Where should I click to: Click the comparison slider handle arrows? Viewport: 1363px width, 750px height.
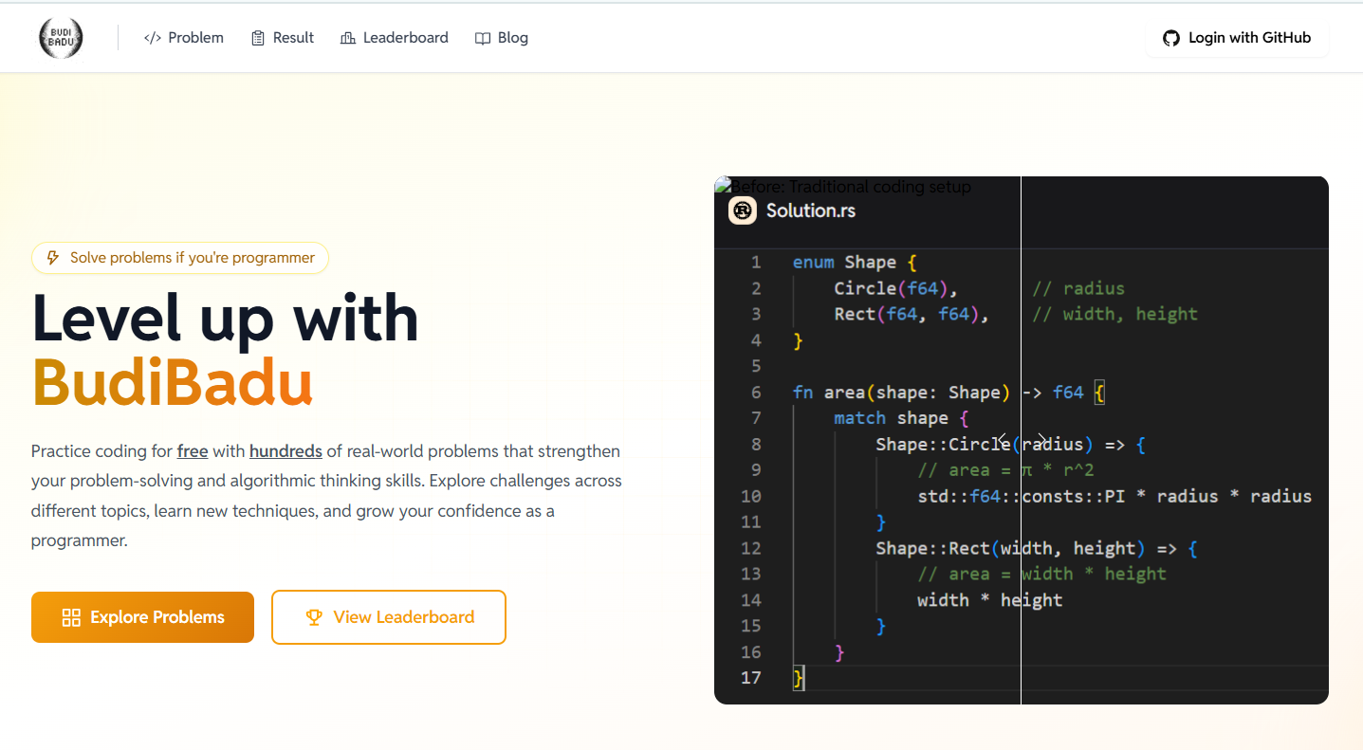[1021, 440]
